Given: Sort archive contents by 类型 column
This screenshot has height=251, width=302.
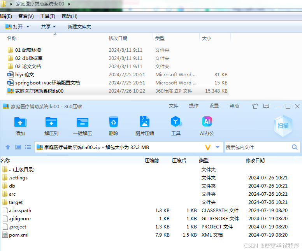Looking at the screenshot, I should coord(204,160).
